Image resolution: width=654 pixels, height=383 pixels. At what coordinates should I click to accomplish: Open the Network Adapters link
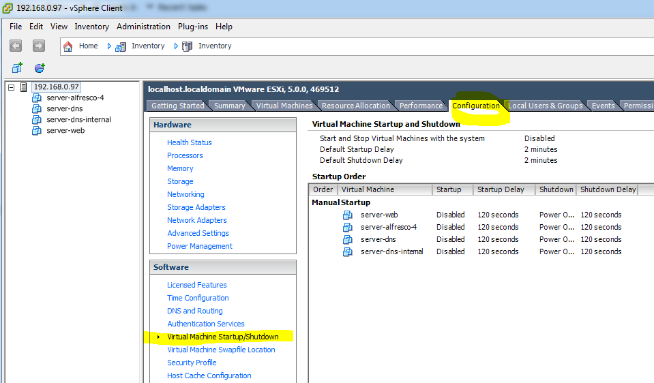197,220
